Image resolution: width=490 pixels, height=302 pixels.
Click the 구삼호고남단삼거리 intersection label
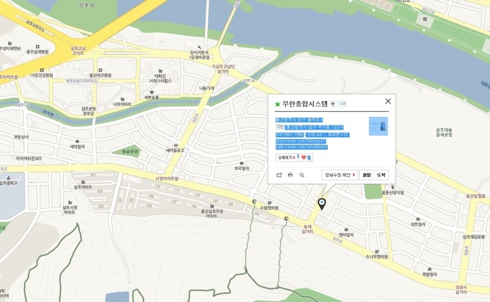tap(223, 69)
